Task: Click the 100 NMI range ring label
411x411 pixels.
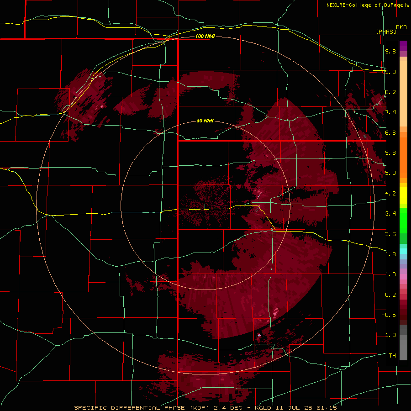Action: [x=205, y=36]
